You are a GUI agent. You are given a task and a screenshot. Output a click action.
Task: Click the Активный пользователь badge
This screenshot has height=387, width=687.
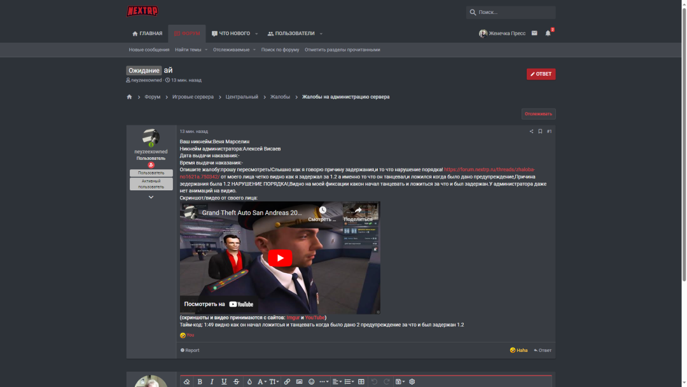click(151, 184)
